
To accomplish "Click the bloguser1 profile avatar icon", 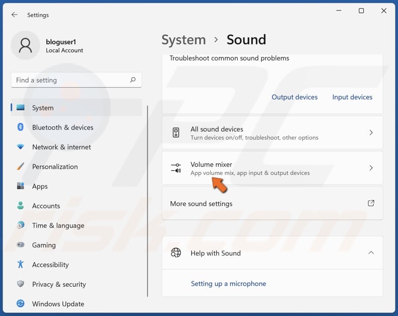I will point(25,45).
